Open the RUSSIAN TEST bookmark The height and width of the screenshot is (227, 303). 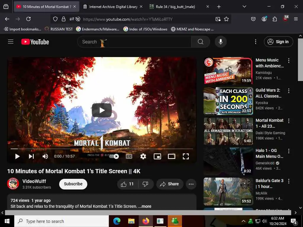coord(59,29)
